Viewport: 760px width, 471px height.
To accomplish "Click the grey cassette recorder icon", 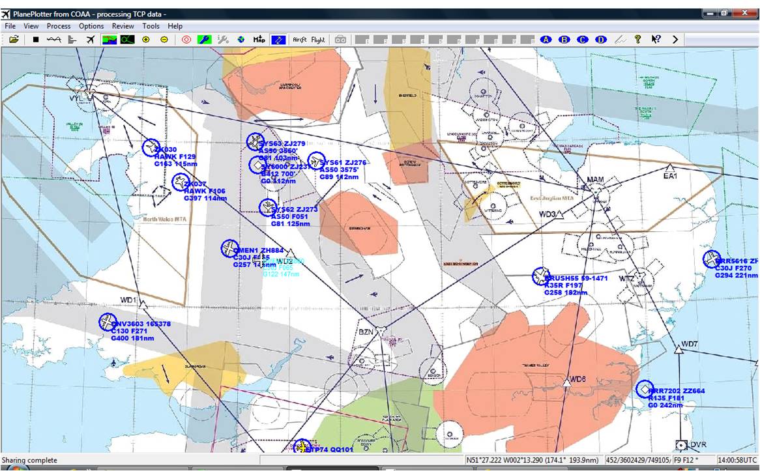I will click(341, 40).
